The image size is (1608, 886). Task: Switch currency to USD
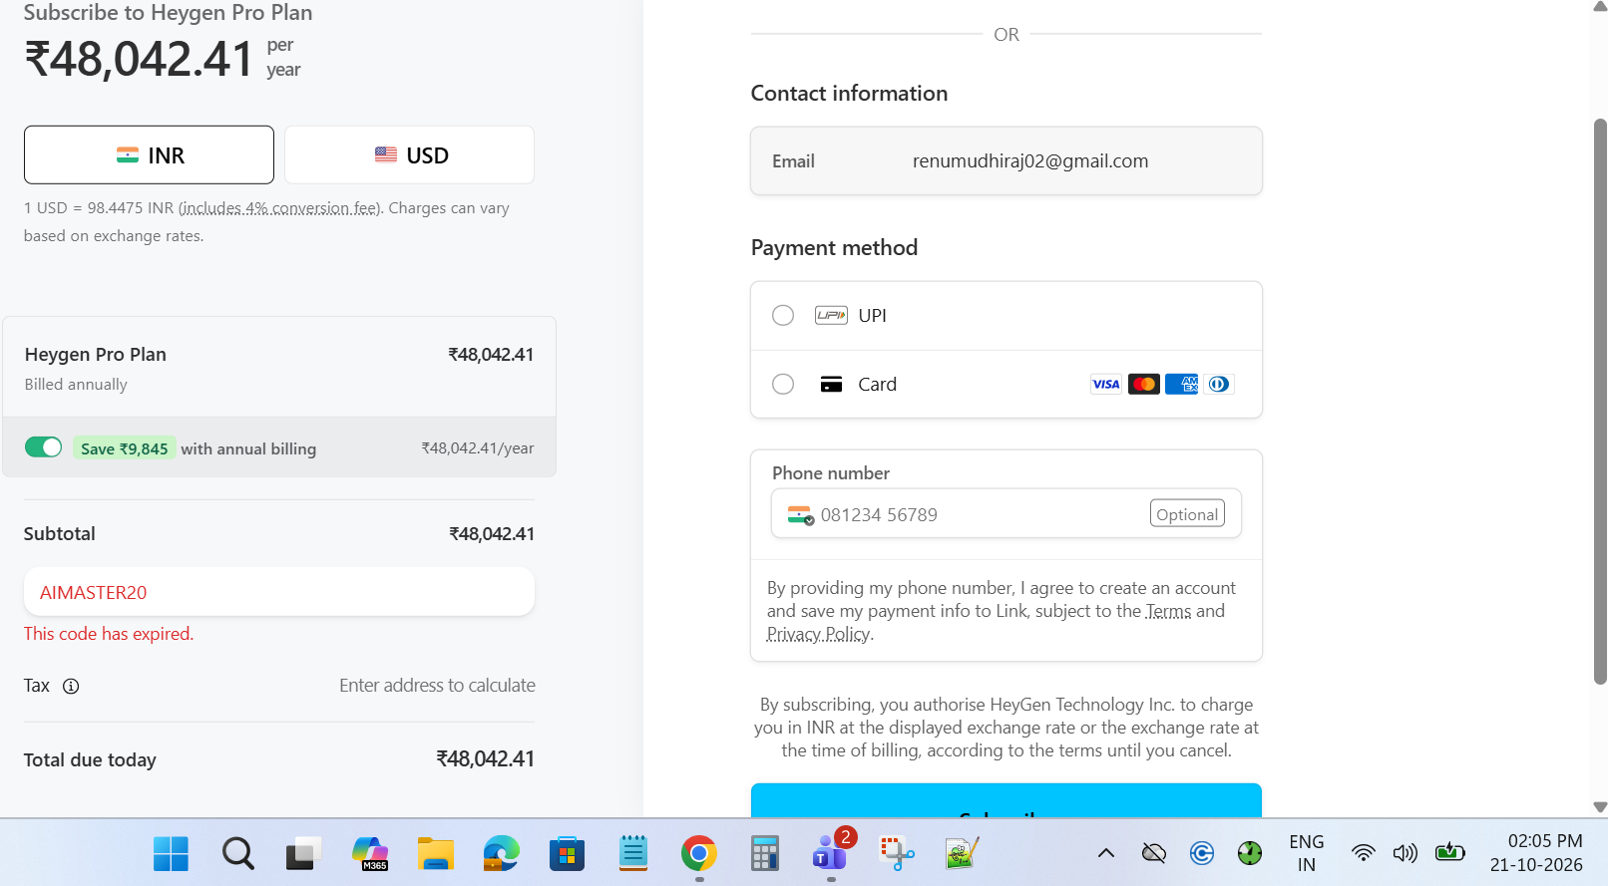click(410, 155)
